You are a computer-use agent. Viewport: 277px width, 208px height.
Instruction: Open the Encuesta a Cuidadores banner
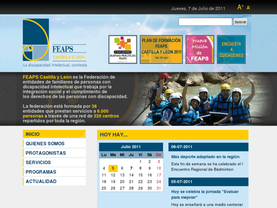[x=231, y=49]
